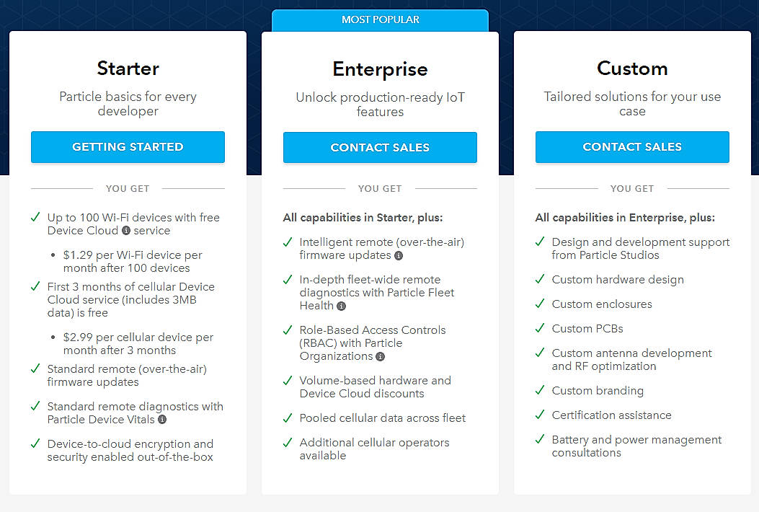The width and height of the screenshot is (759, 512).
Task: Click info icon next to Particle Device Vitals
Action: point(162,419)
